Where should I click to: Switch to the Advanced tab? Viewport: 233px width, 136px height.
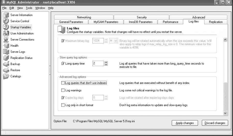pyautogui.click(x=199, y=17)
